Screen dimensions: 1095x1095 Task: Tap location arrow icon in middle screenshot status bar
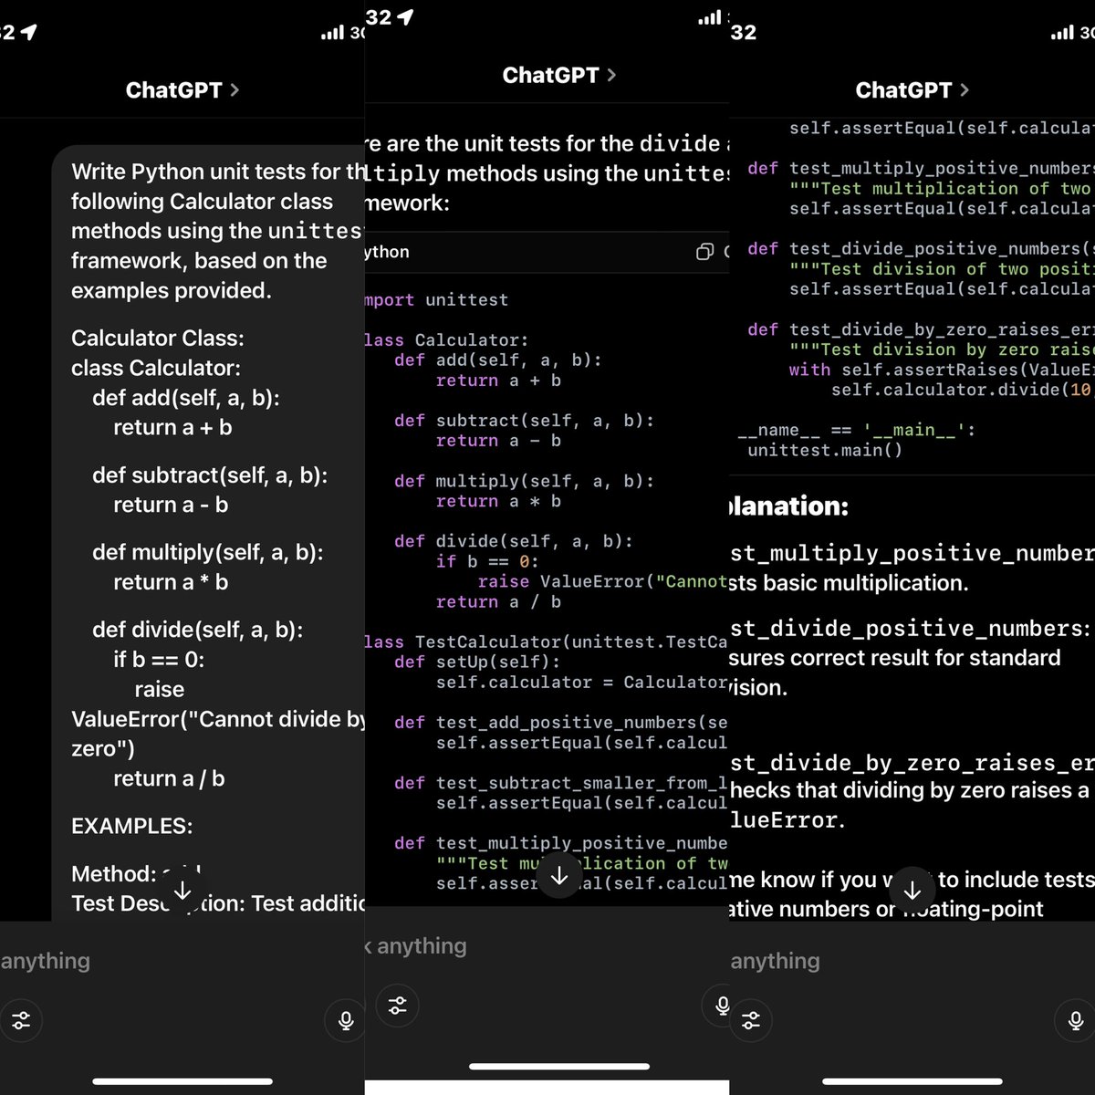pyautogui.click(x=404, y=17)
